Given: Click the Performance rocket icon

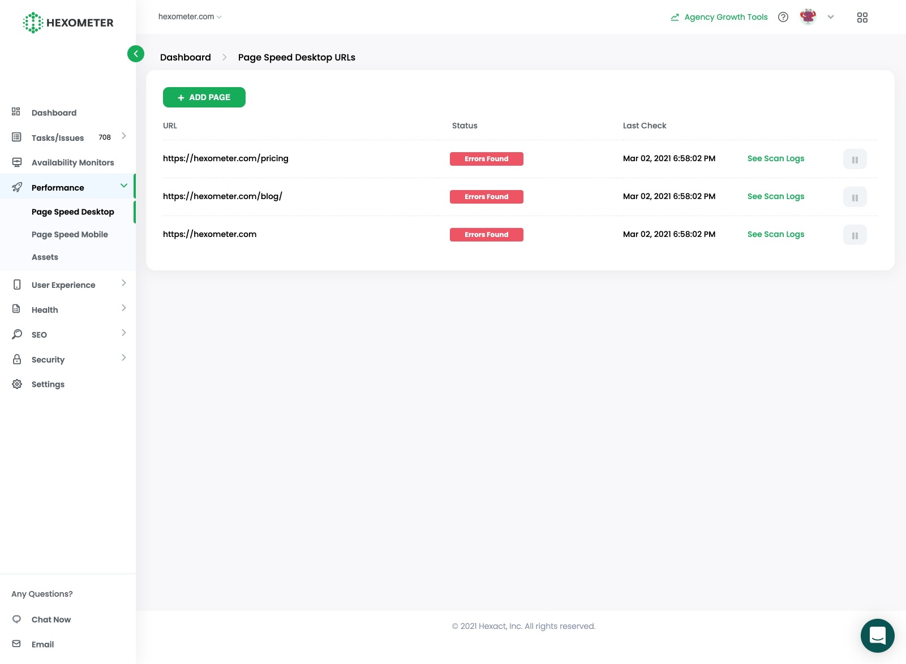Looking at the screenshot, I should pyautogui.click(x=16, y=187).
